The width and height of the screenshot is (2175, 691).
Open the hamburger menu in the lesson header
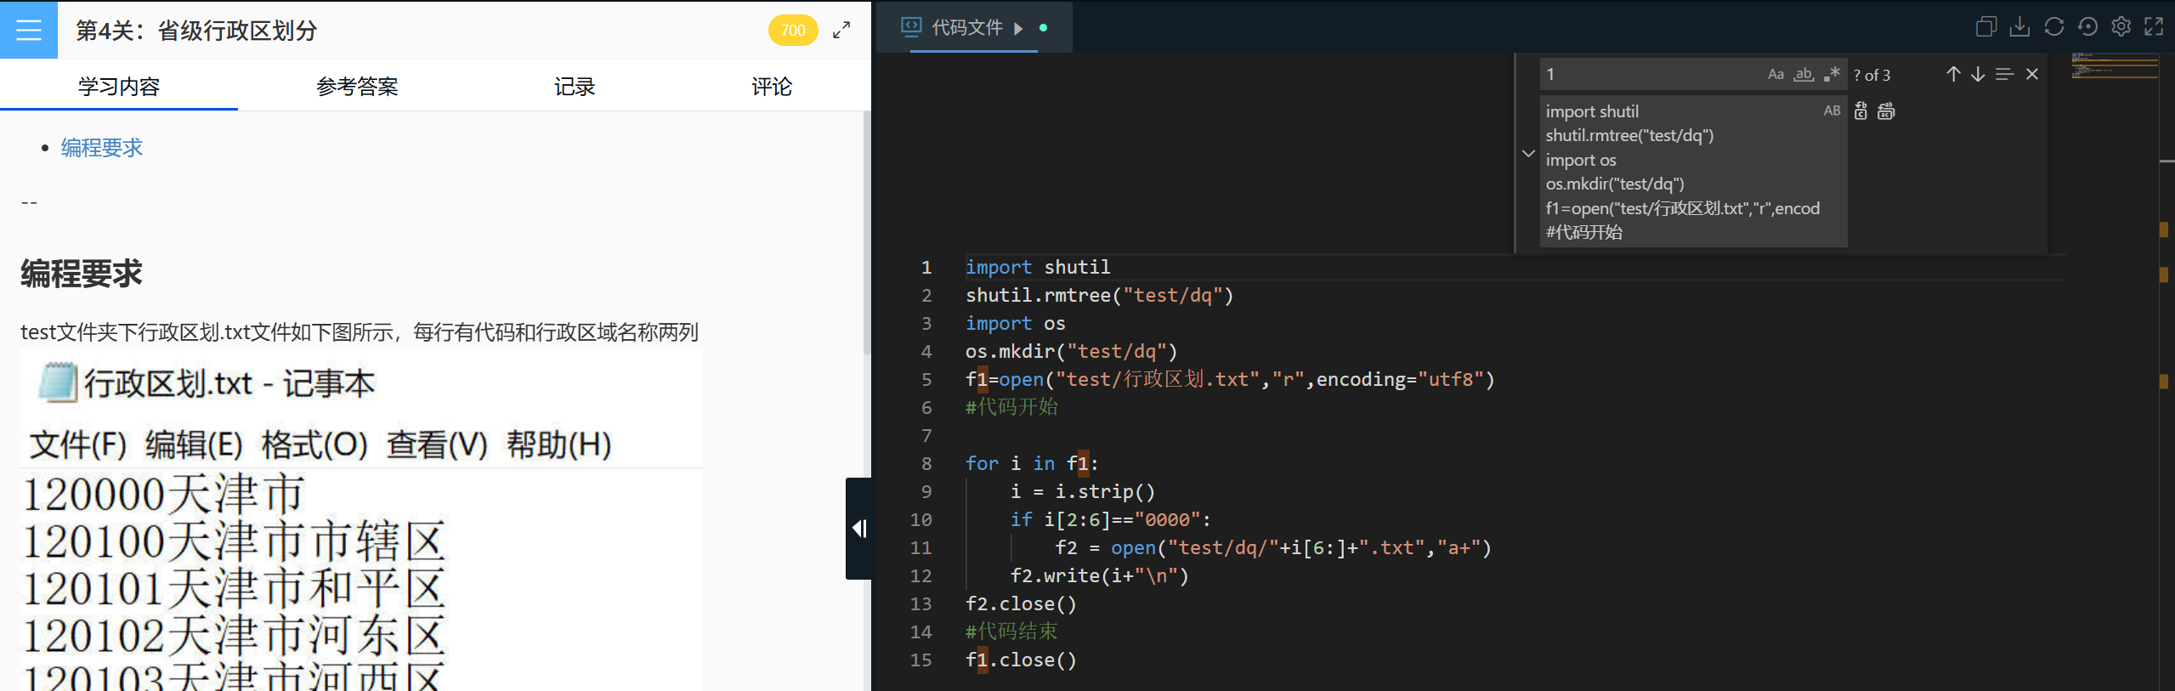(29, 30)
